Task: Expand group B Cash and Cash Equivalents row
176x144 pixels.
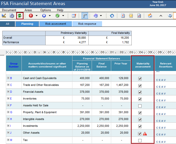Action: [8, 78]
